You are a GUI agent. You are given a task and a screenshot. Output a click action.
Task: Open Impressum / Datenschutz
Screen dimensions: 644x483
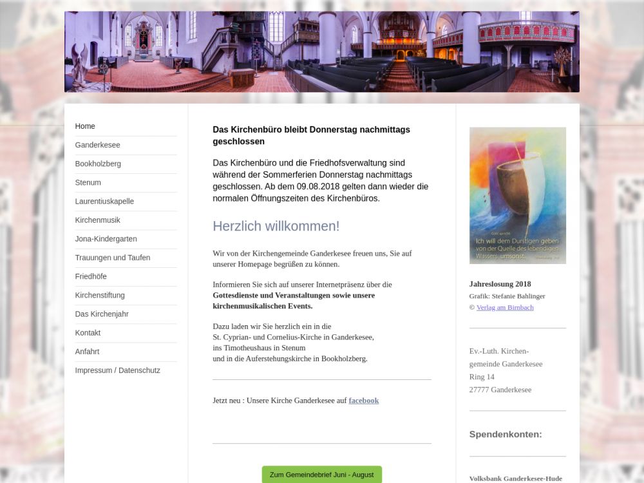click(x=117, y=370)
